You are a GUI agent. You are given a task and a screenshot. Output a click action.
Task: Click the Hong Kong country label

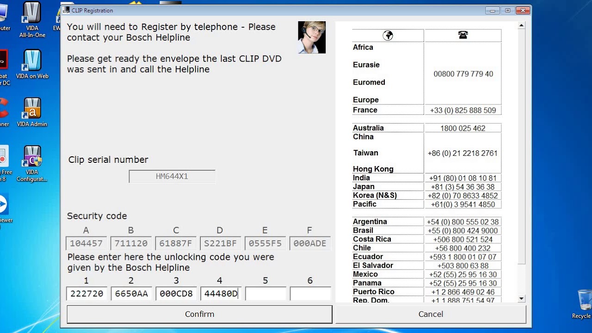tap(373, 169)
